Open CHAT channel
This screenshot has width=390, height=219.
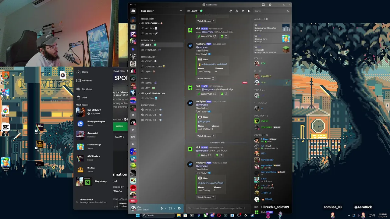tap(161, 61)
